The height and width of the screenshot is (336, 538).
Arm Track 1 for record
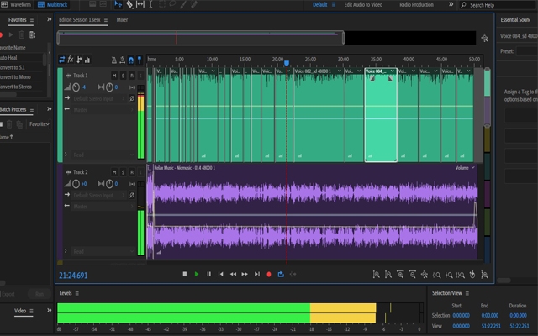[132, 76]
